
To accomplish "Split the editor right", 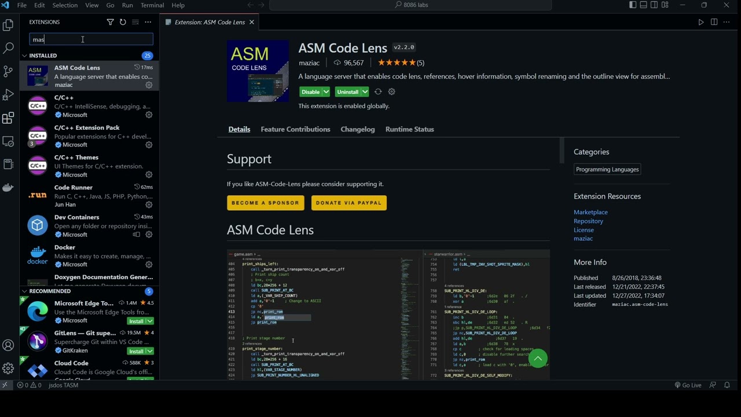I will (714, 22).
